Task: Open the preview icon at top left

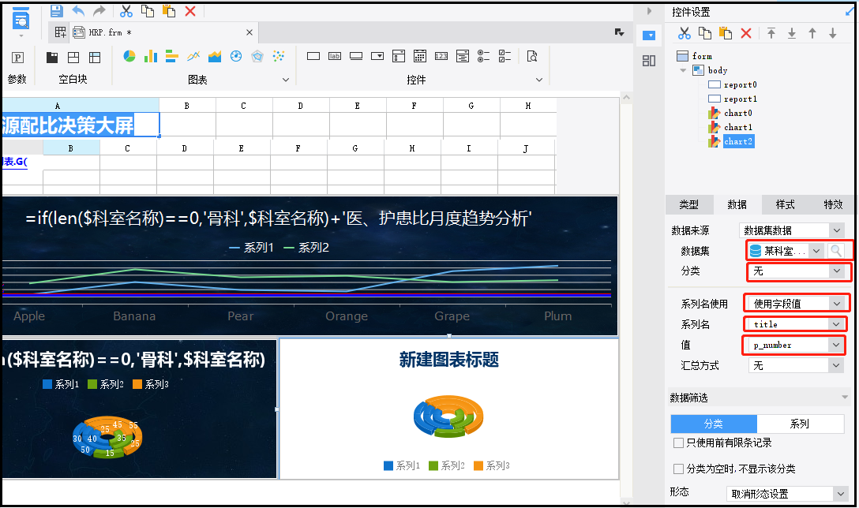Action: coord(21,19)
